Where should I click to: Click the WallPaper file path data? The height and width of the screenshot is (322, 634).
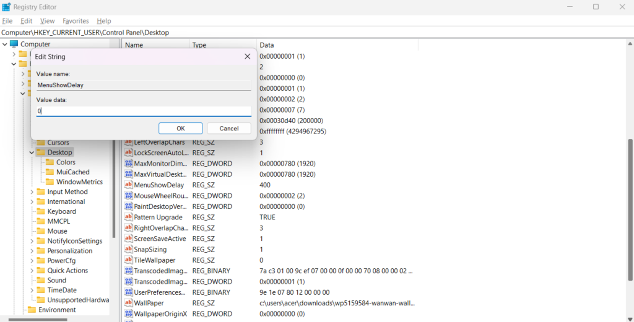point(337,303)
